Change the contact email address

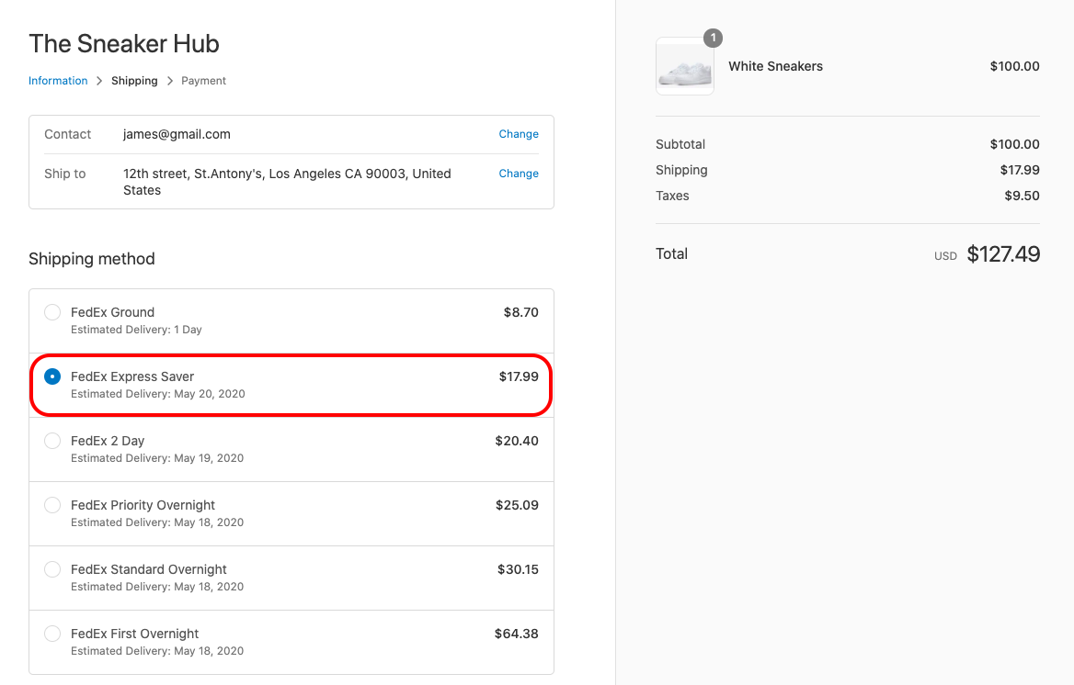[x=519, y=134]
